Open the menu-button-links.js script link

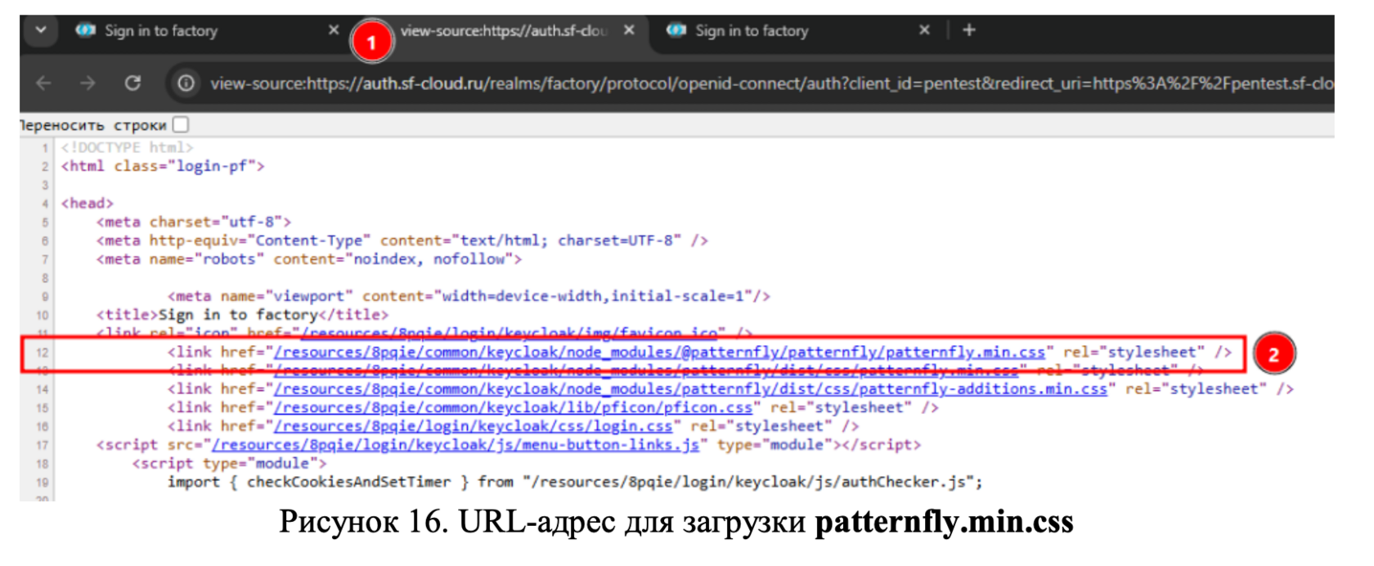[456, 445]
